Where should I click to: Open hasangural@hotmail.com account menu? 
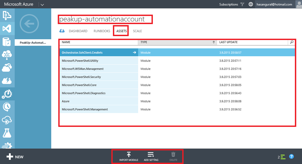coord(274,5)
